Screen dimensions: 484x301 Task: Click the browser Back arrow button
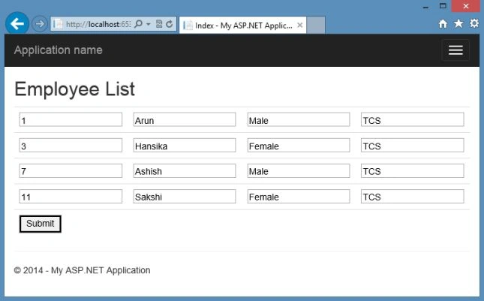point(17,23)
